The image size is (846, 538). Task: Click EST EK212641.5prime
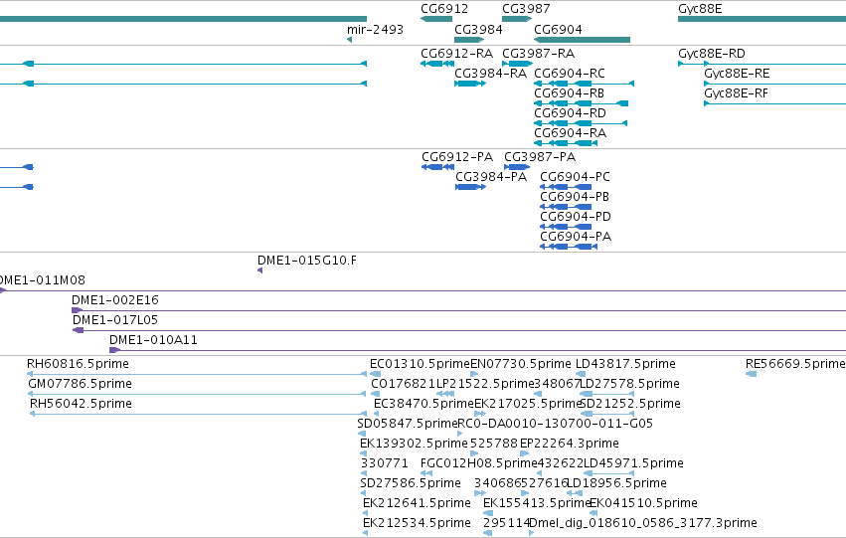pos(365,514)
